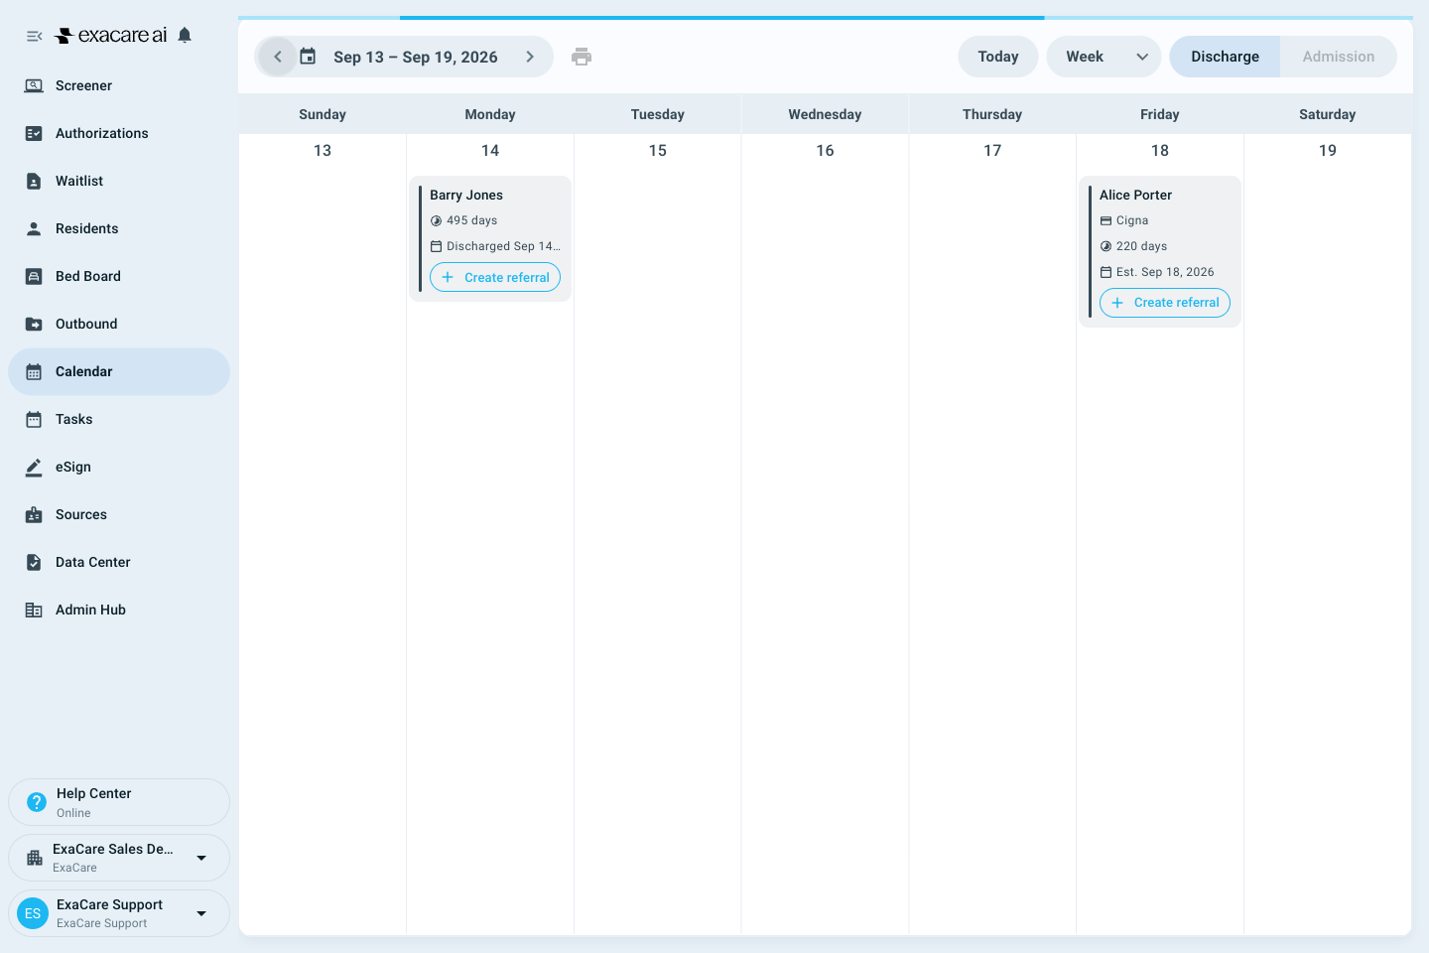Open notifications bell
Viewport: 1429px width, 953px height.
point(185,36)
